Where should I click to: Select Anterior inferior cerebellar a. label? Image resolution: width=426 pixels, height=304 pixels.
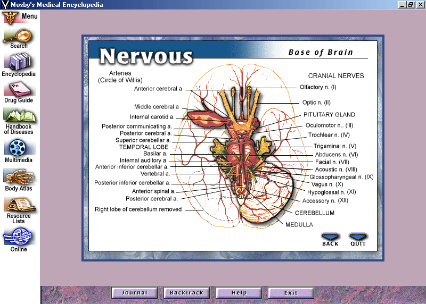(x=132, y=167)
